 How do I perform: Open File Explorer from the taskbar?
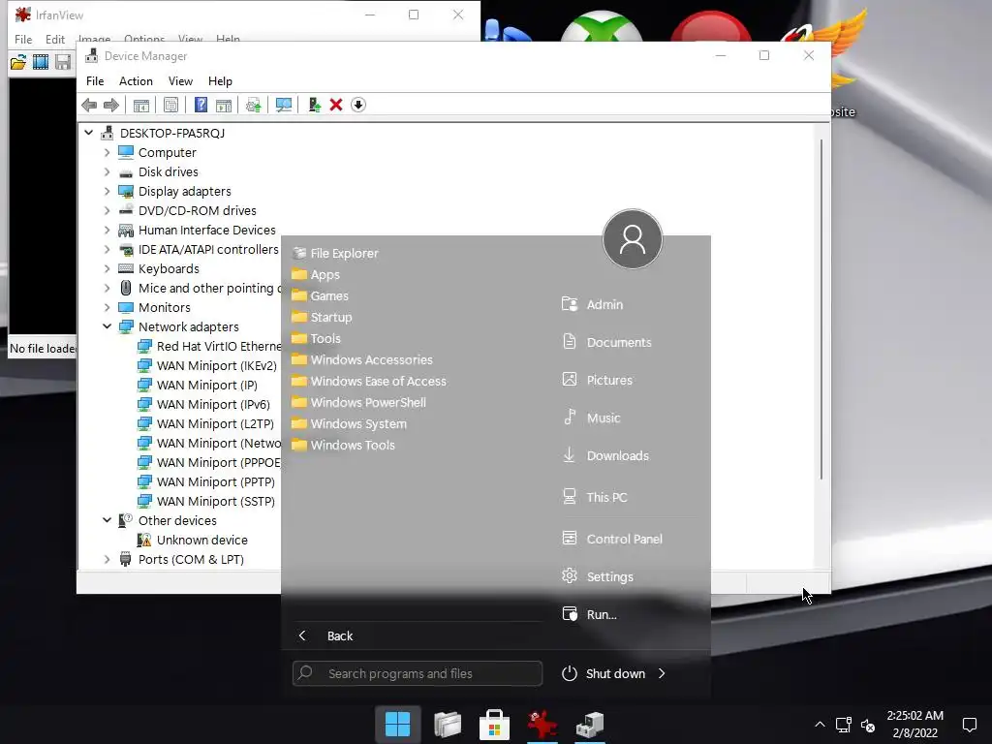[x=448, y=725]
